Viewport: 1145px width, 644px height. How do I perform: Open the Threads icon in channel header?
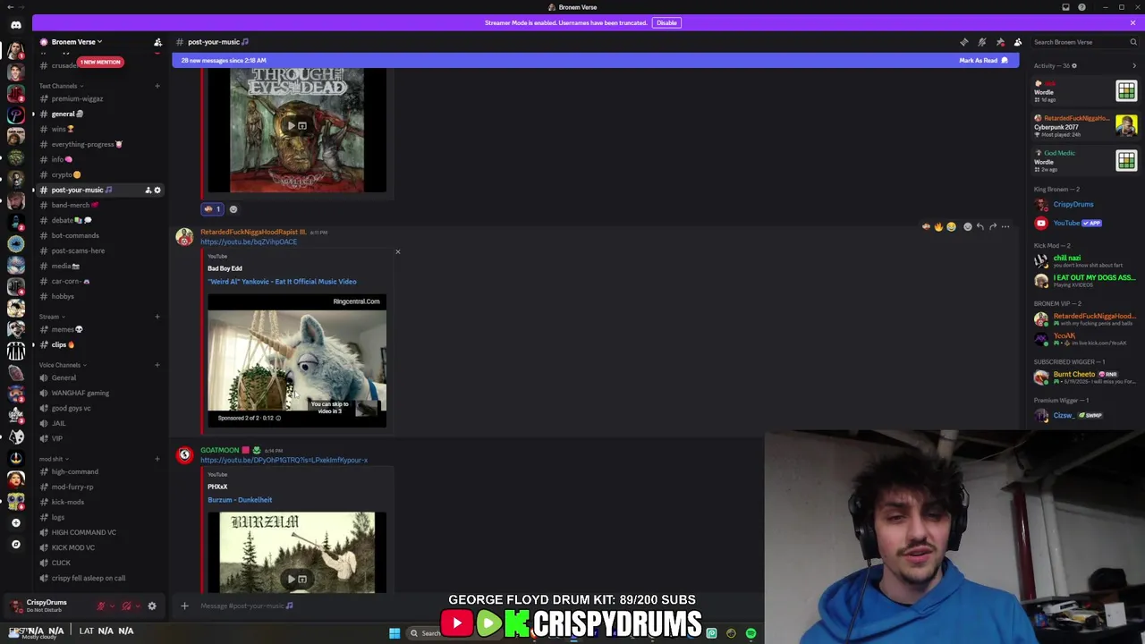[964, 42]
